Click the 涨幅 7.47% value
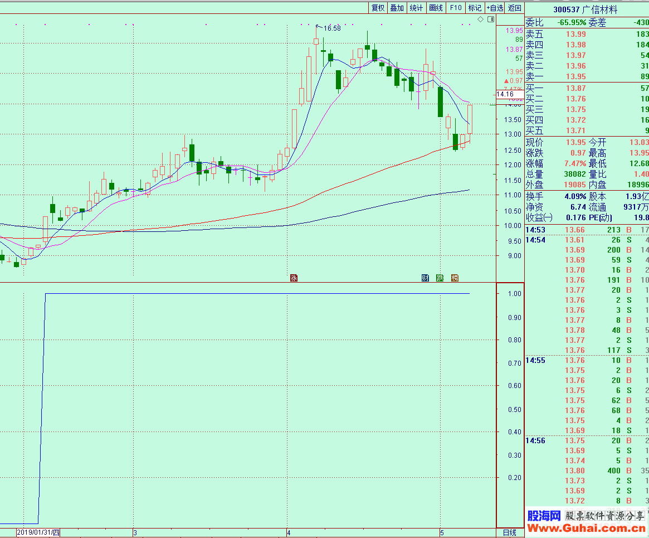The height and width of the screenshot is (538, 649). coord(575,163)
